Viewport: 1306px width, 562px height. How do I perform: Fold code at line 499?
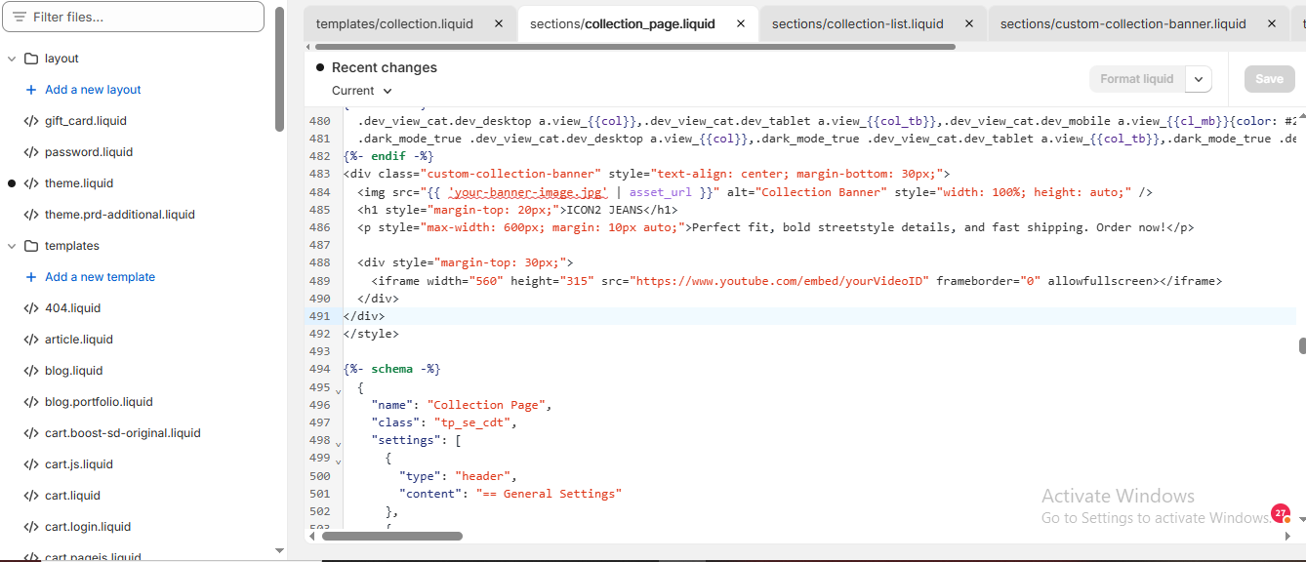click(338, 461)
